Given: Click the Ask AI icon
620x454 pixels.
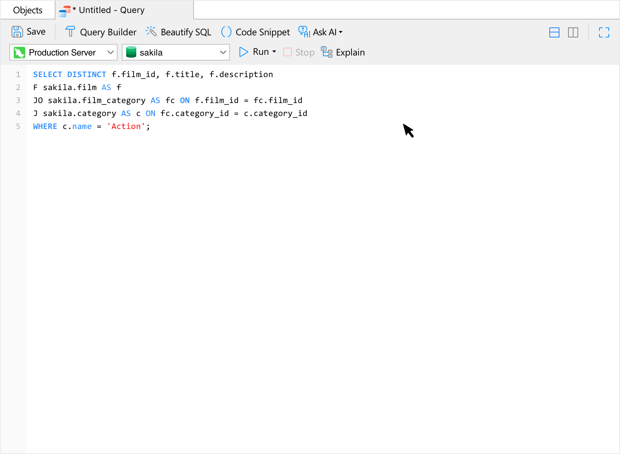Looking at the screenshot, I should tap(304, 32).
